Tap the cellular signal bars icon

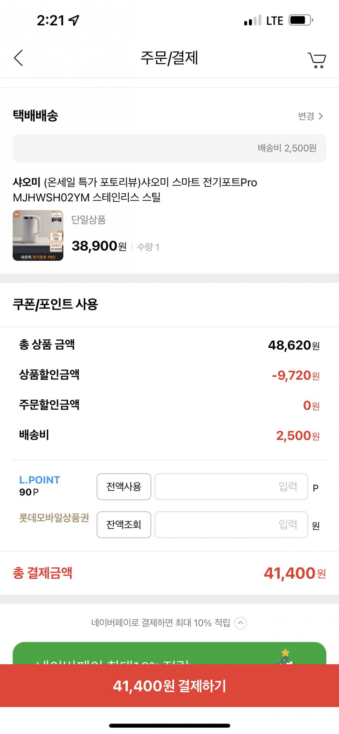253,21
